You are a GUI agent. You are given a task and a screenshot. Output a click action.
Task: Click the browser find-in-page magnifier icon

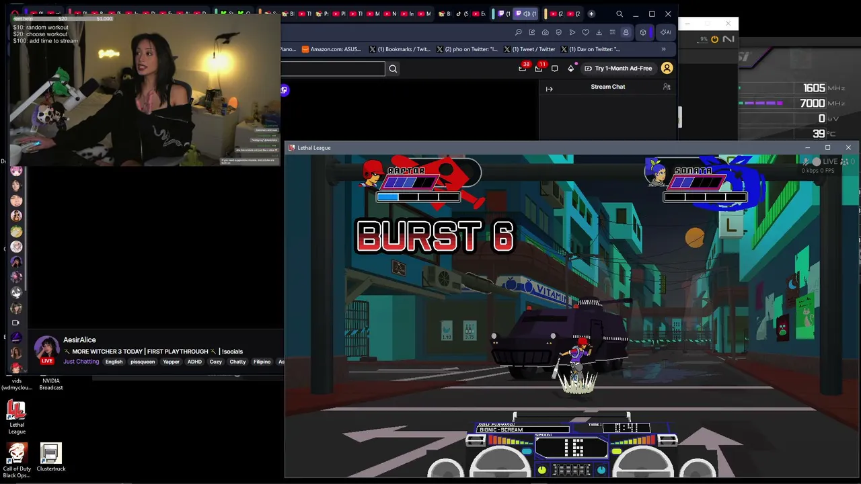518,32
